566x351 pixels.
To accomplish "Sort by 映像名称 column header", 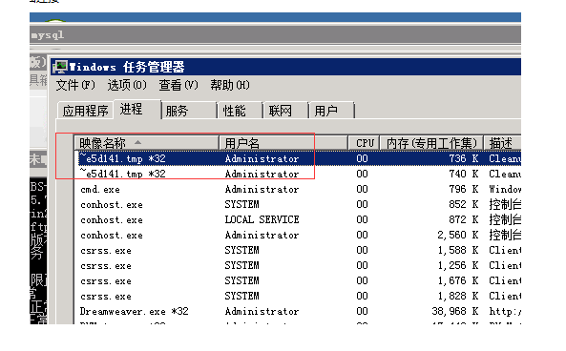I will (147, 143).
